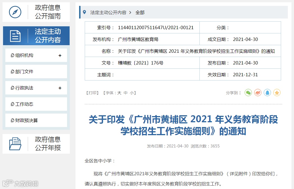Open 法定主动公开内容 section heading
This screenshot has width=294, height=189.
(36, 36)
